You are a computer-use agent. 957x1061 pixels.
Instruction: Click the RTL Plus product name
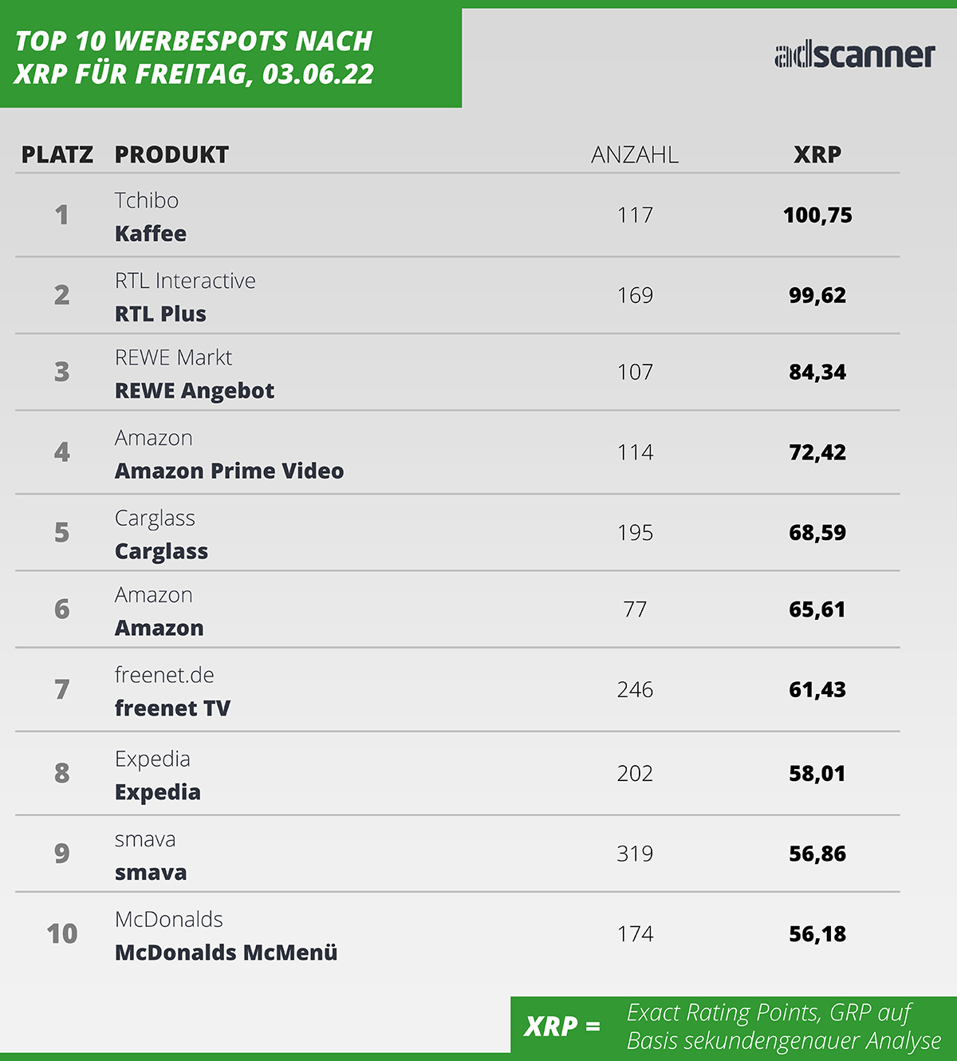tap(160, 314)
